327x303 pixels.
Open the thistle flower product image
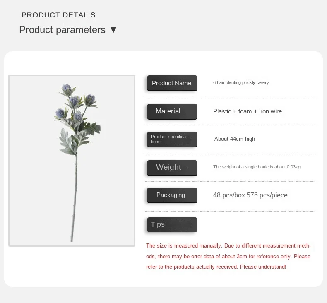(x=72, y=161)
